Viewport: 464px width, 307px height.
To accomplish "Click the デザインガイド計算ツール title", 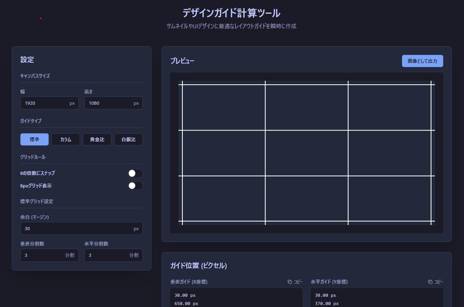I will click(x=232, y=13).
